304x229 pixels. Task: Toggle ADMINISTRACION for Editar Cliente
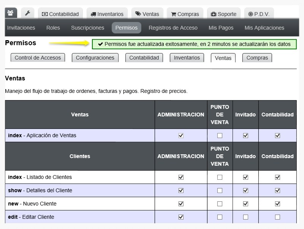tap(181, 217)
